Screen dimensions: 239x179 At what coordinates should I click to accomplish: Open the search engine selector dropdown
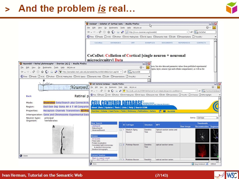[205, 91]
